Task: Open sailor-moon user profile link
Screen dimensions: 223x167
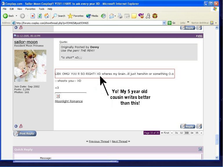Action: [x=26, y=42]
